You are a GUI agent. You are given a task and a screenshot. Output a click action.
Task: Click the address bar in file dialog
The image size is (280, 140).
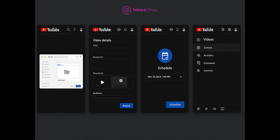61,57
